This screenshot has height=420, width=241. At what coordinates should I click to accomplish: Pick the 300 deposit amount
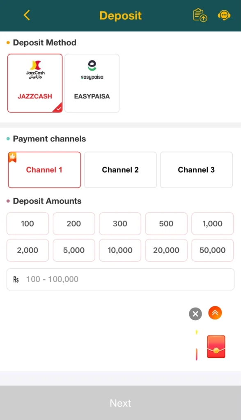[x=120, y=224]
